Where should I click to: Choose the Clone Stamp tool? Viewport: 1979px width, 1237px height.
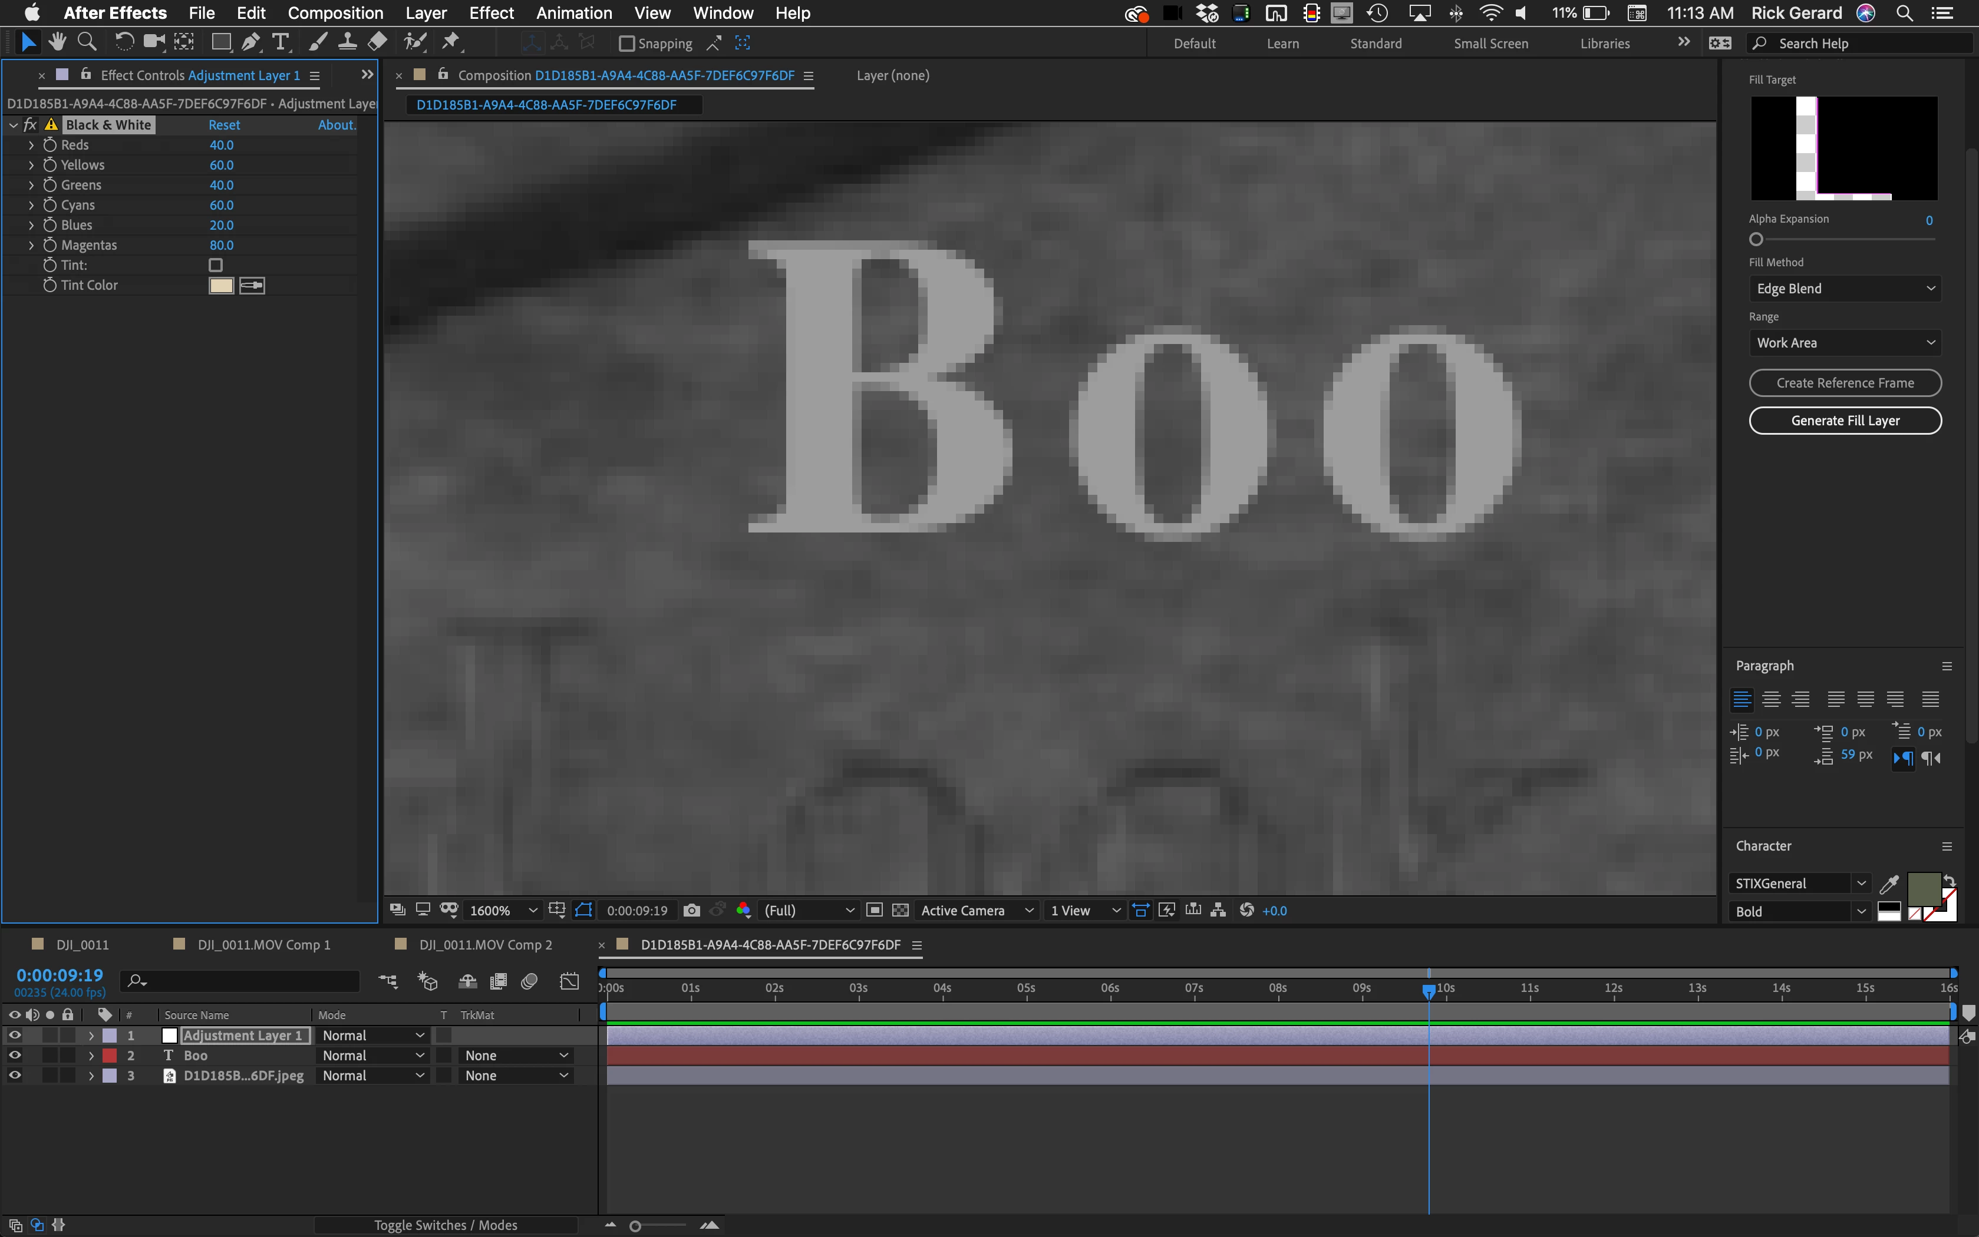click(347, 42)
